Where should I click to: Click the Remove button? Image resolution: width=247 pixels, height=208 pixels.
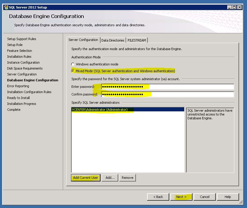[127, 178]
